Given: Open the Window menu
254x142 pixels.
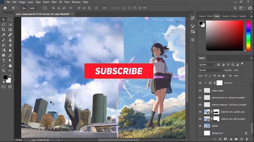Looking at the screenshot, I should click(x=76, y=2).
